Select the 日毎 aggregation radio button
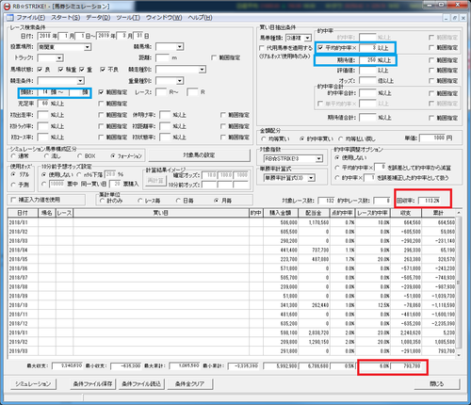The height and width of the screenshot is (405, 471). pos(178,201)
